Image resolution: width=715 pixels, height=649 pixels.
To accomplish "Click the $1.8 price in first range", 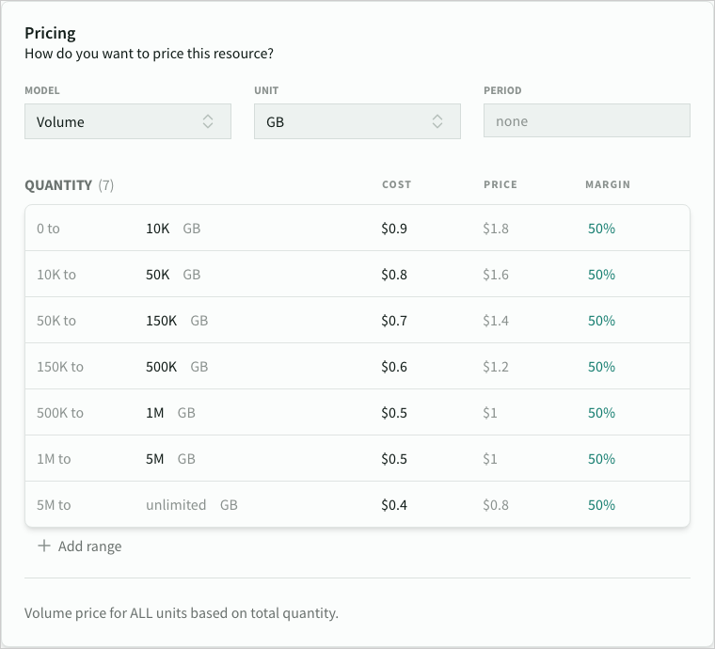I will pyautogui.click(x=496, y=229).
